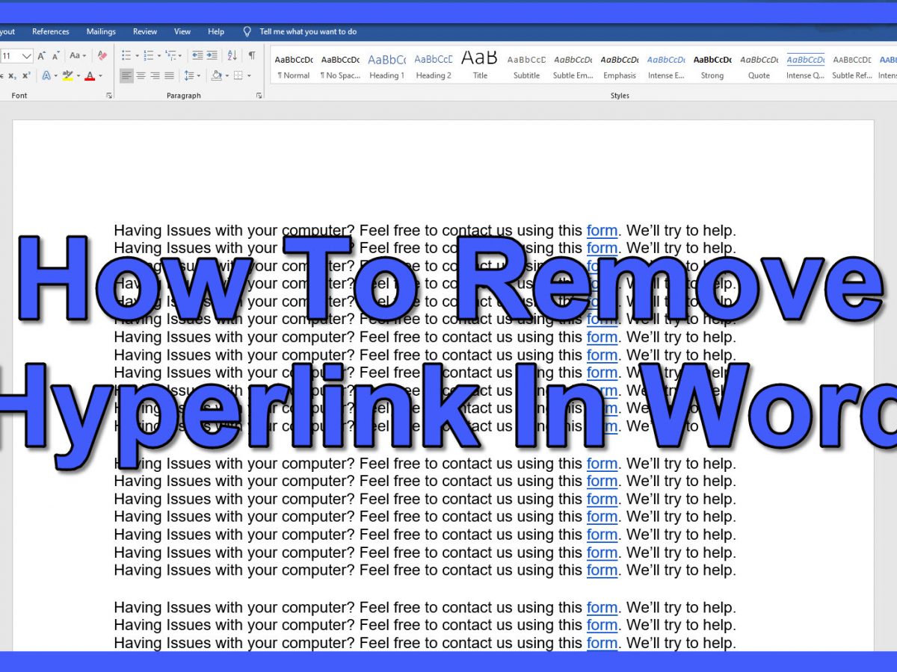Viewport: 897px width, 672px height.
Task: Apply the red font color
Action: click(90, 75)
